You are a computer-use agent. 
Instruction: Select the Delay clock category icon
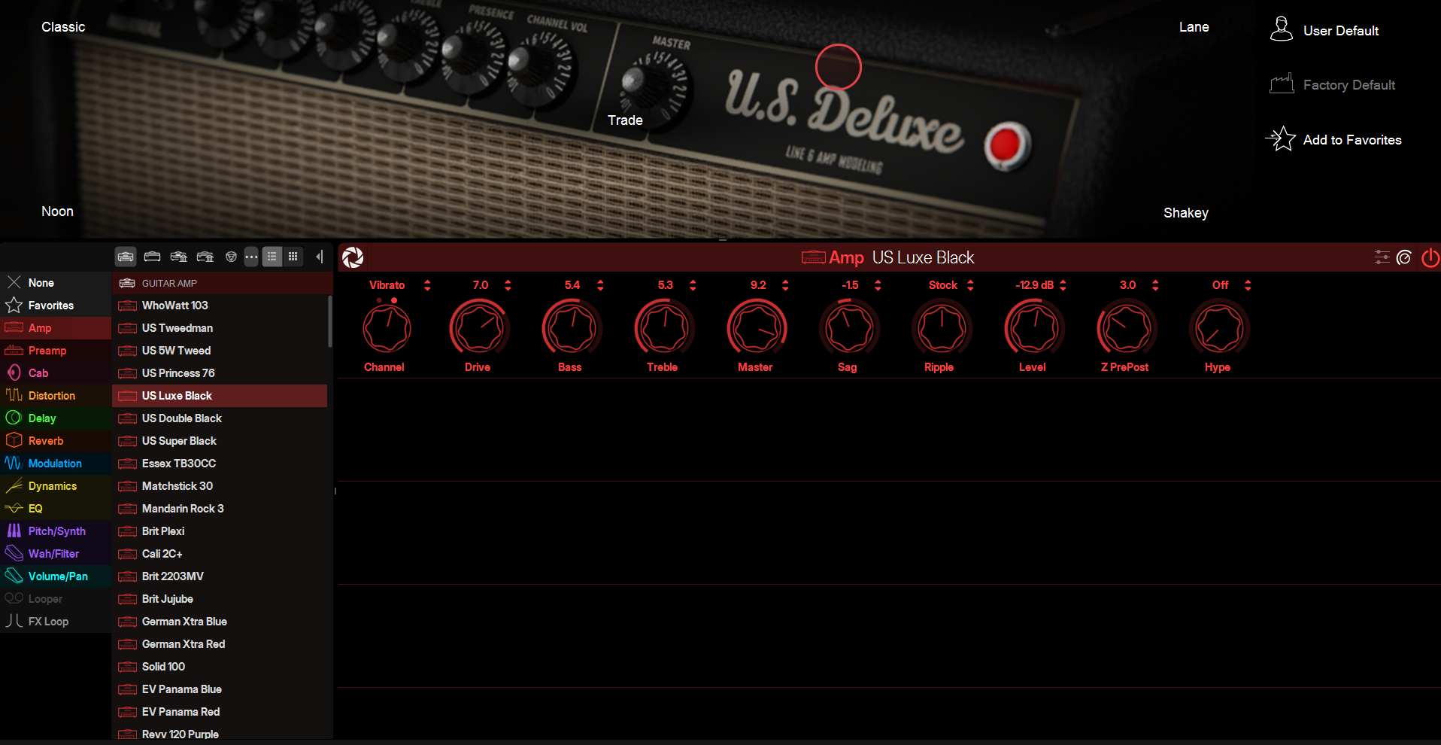[14, 418]
